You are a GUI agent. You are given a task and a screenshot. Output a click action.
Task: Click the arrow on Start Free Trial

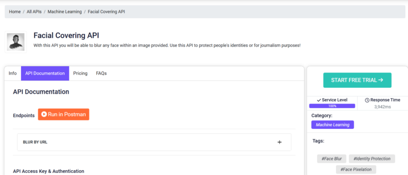tap(381, 80)
